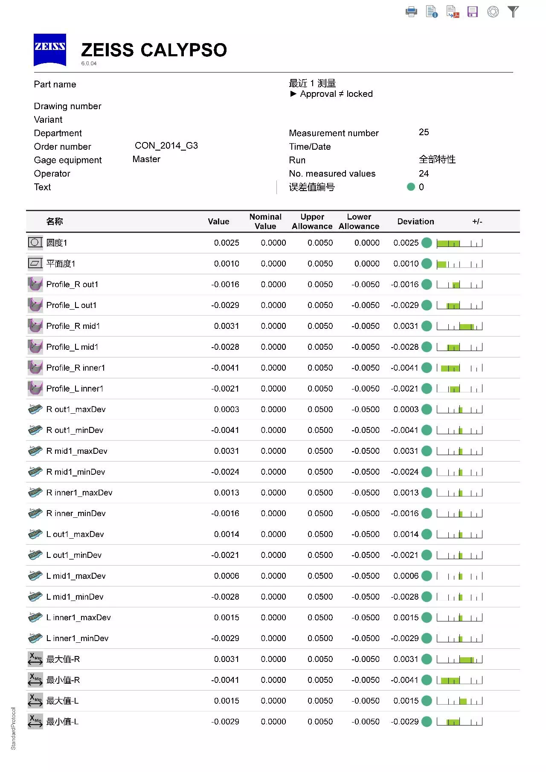546x772 pixels.
Task: Click the purple save disk icon
Action: [472, 12]
